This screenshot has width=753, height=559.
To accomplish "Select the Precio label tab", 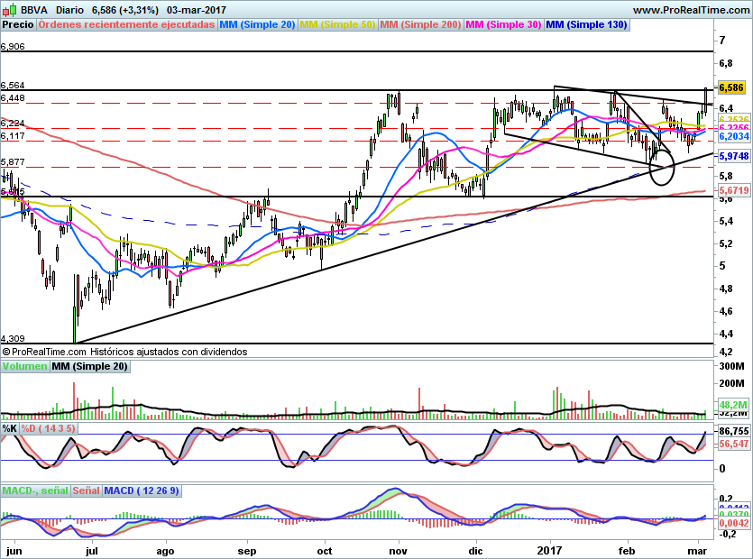I will (18, 25).
